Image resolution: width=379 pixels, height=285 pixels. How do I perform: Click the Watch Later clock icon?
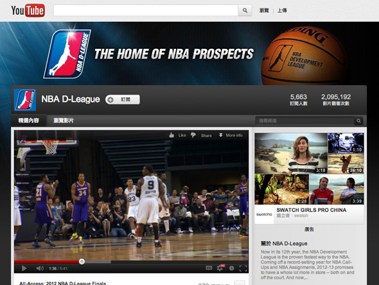tap(231, 268)
